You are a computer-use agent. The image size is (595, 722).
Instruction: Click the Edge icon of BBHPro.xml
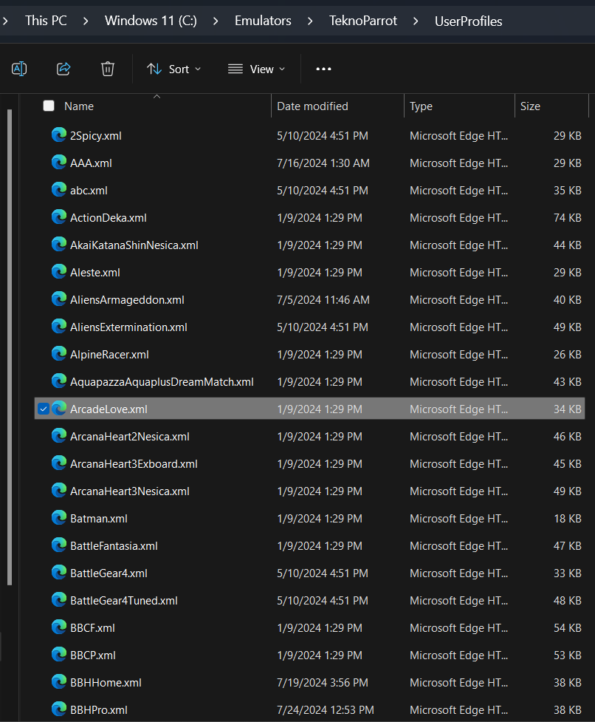[x=59, y=709]
